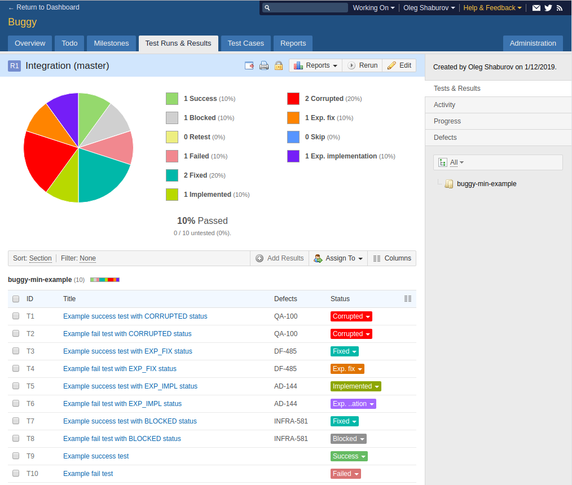Open the Twitter bird icon

pyautogui.click(x=548, y=8)
